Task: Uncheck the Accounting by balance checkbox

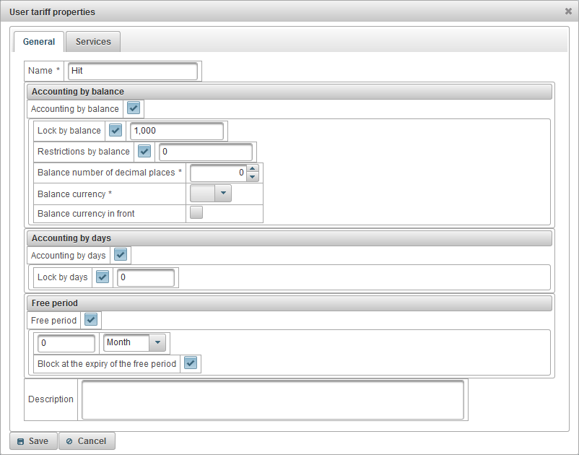Action: click(x=134, y=109)
